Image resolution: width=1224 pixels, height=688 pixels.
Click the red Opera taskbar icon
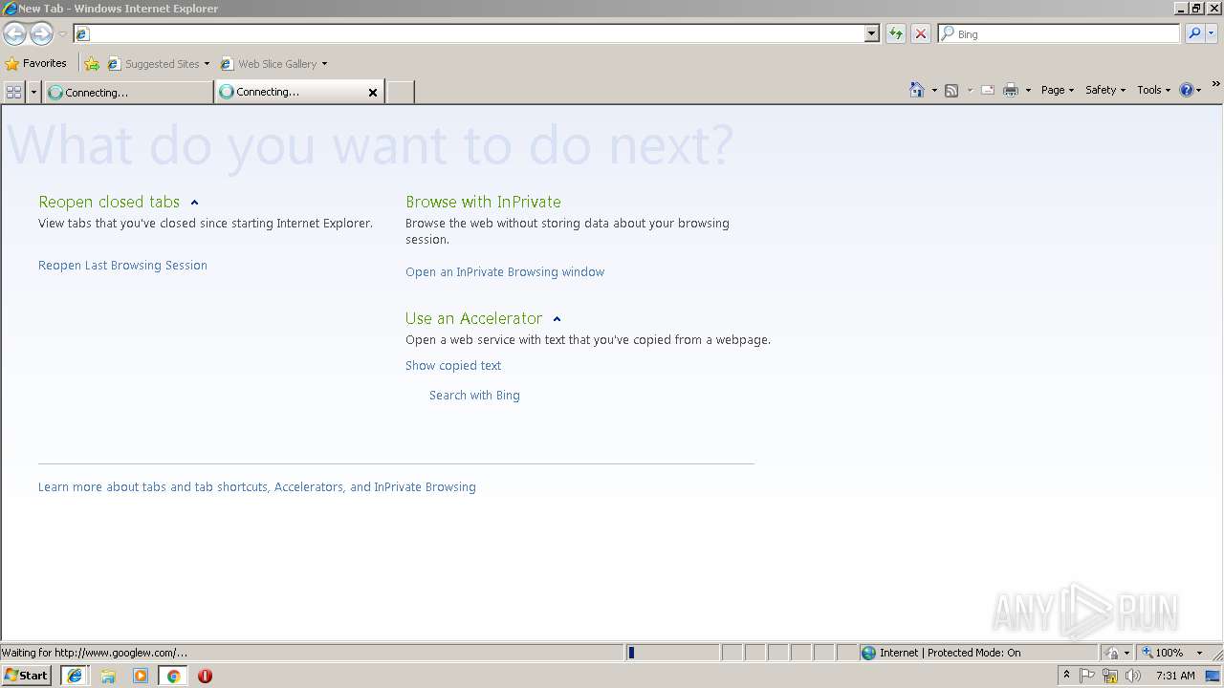pyautogui.click(x=205, y=676)
